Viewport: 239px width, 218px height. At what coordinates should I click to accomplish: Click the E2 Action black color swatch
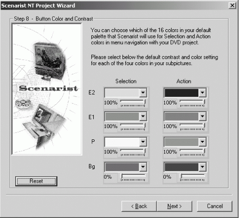pyautogui.click(x=182, y=92)
